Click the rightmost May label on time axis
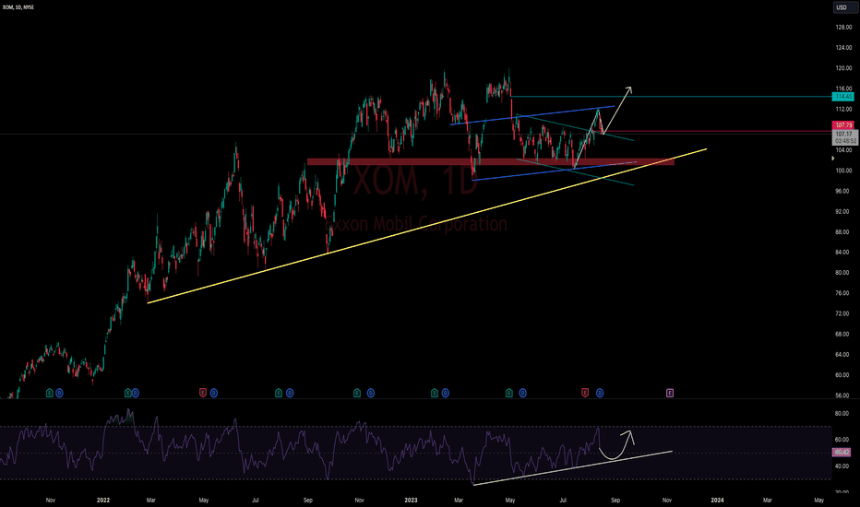 point(818,500)
